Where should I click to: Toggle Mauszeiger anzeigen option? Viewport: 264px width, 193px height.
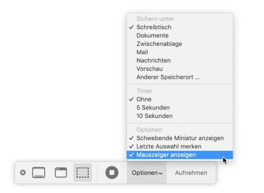180,155
